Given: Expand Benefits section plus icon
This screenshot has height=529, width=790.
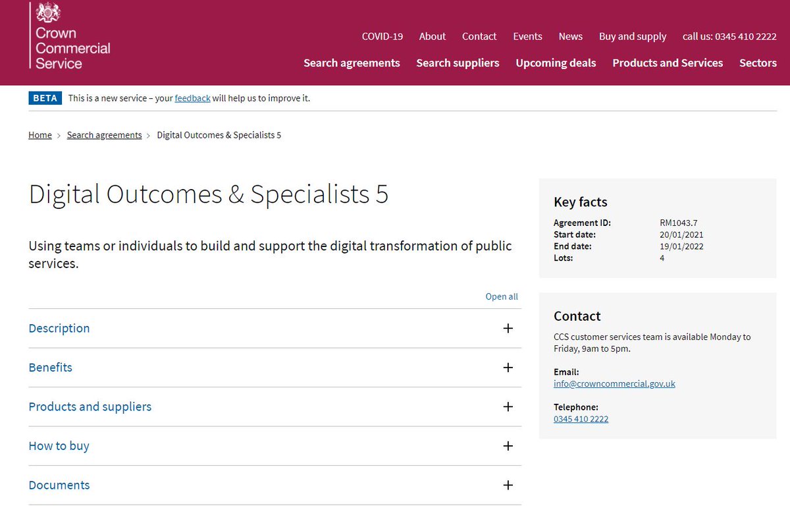Looking at the screenshot, I should (508, 368).
